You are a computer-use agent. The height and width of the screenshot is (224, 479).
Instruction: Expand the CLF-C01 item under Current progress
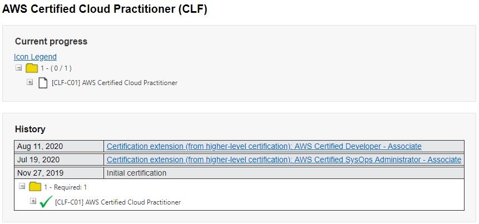[30, 82]
